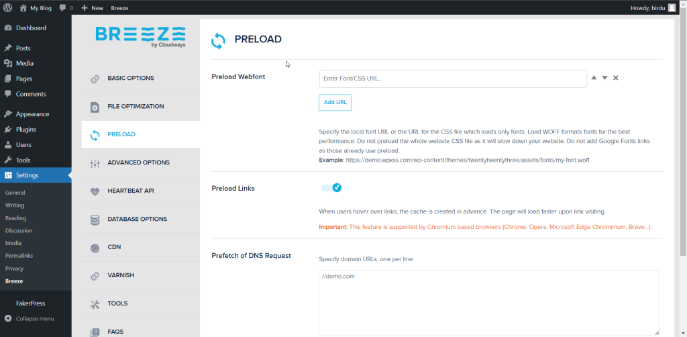Click the Database Options stack icon

pos(95,220)
